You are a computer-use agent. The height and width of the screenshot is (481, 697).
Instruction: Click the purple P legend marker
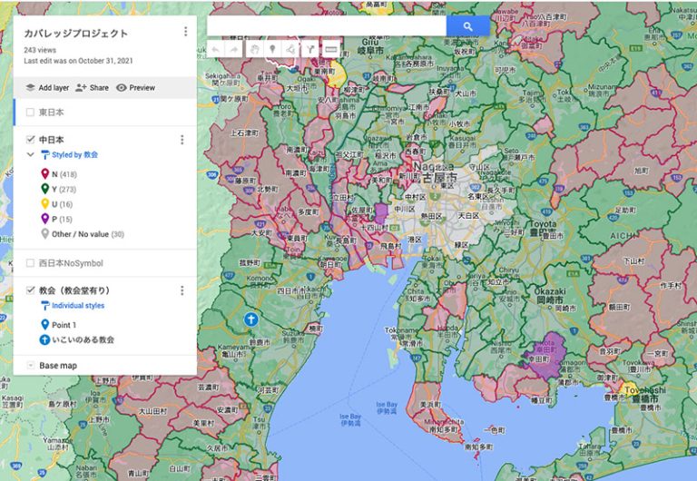45,219
